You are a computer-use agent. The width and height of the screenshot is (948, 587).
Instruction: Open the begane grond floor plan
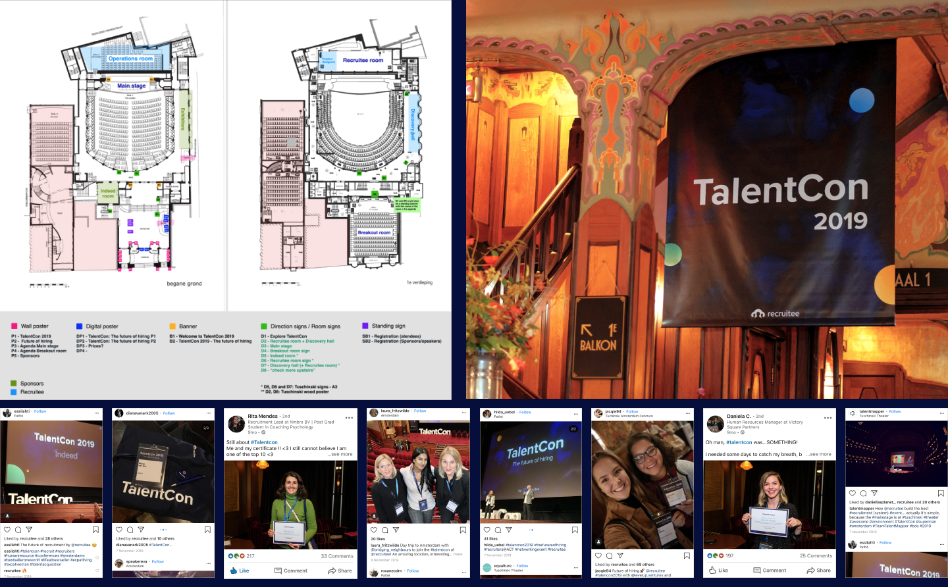click(113, 155)
